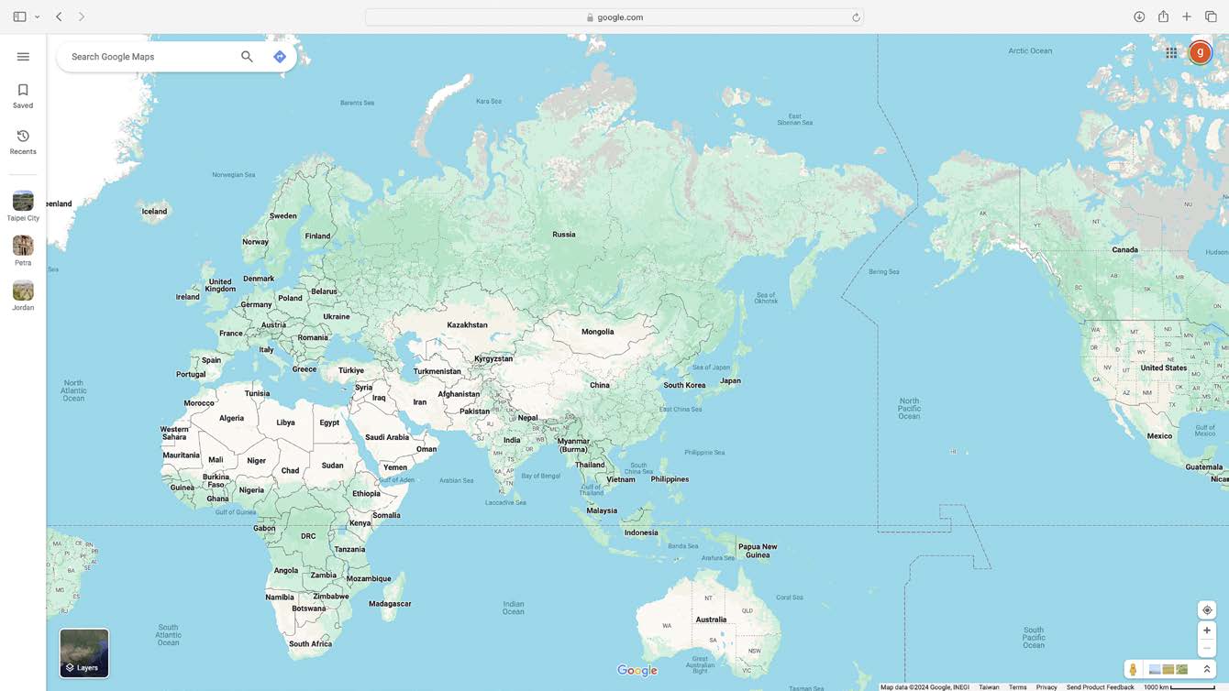
Task: Click the Papua New Guinea label
Action: [758, 551]
